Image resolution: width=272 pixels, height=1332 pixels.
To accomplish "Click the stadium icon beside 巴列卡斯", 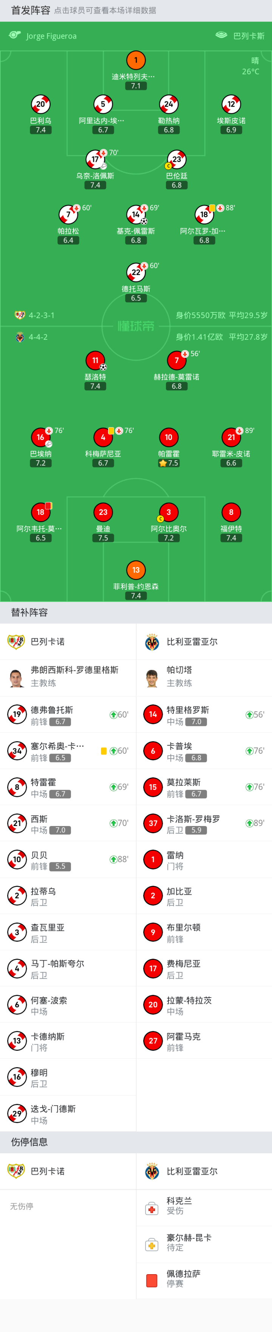I will pyautogui.click(x=221, y=35).
